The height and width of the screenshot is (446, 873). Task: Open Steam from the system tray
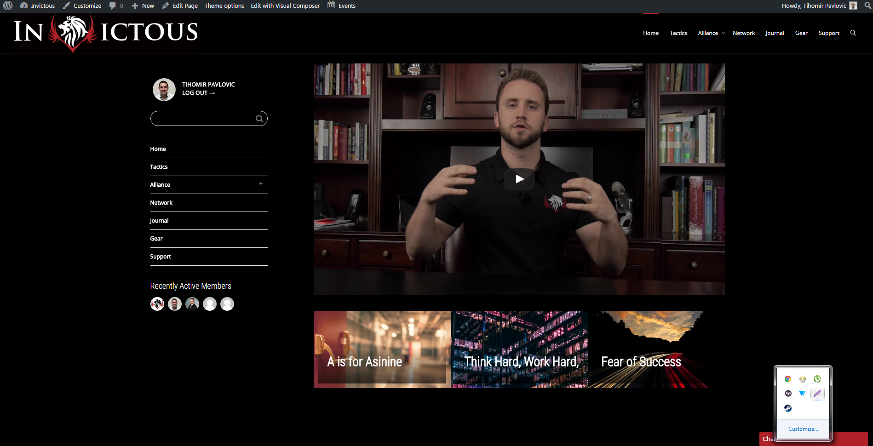[788, 408]
